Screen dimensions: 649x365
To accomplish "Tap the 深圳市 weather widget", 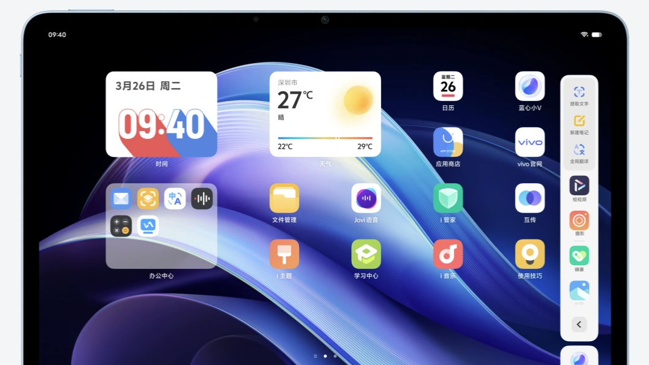I will click(x=325, y=114).
